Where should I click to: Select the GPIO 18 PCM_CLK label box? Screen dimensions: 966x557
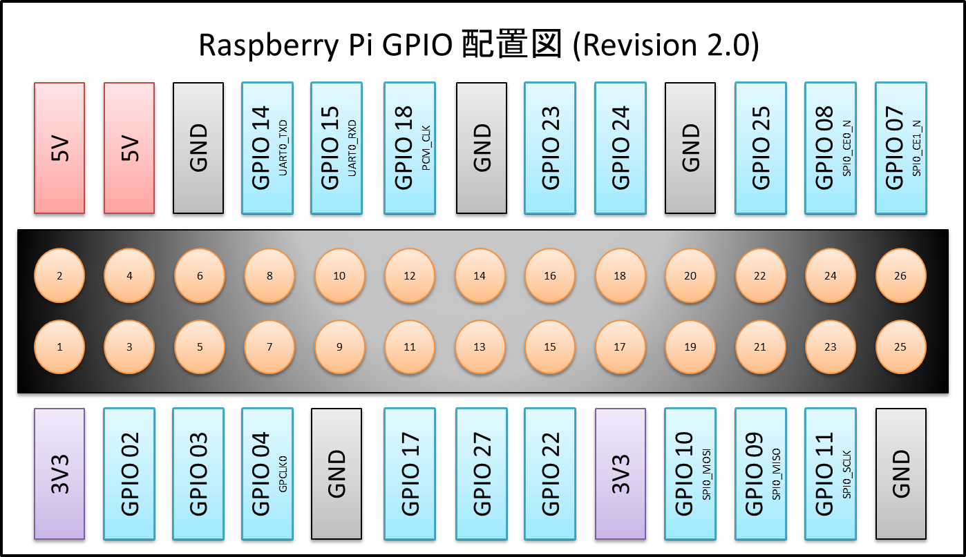point(410,148)
